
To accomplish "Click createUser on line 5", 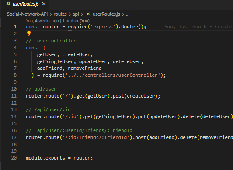I will 76,55.
